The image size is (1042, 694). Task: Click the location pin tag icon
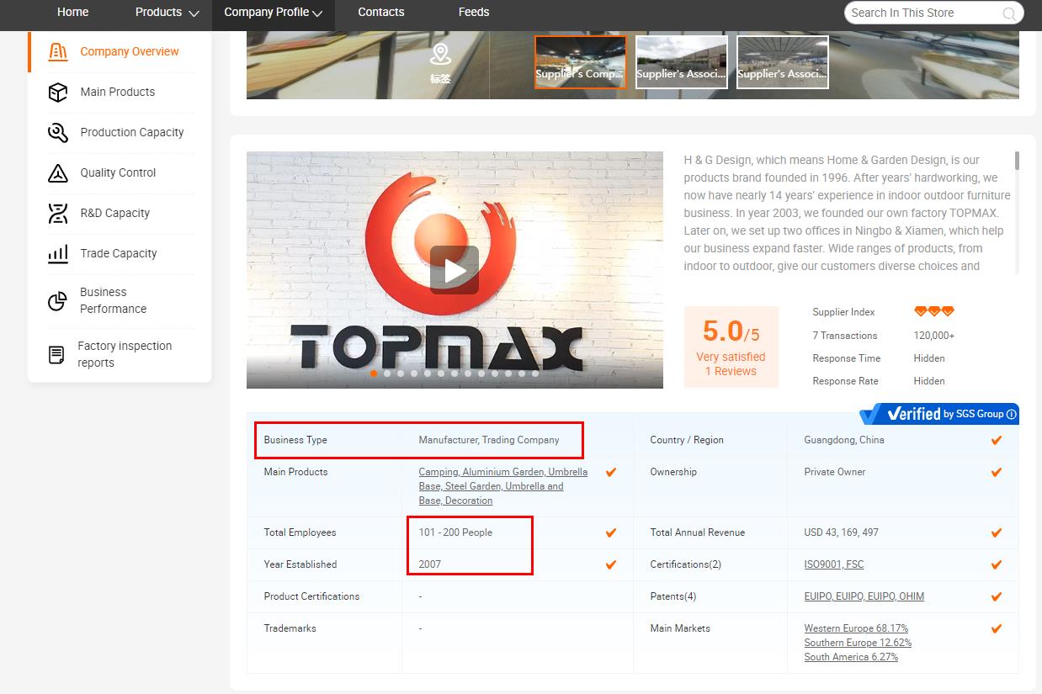click(x=440, y=56)
